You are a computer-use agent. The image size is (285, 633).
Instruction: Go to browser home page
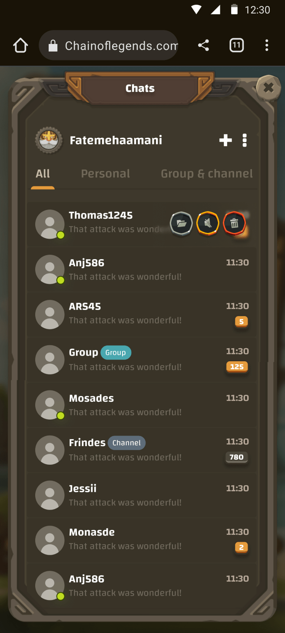(20, 45)
